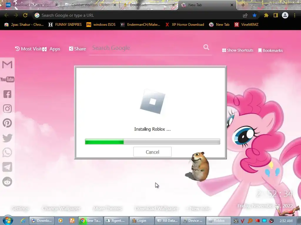Open the EndermanCH/Malw... bookmark
This screenshot has height=225, width=301.
click(x=140, y=25)
